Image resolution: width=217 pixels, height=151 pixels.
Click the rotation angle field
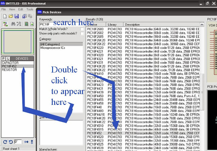18,142
